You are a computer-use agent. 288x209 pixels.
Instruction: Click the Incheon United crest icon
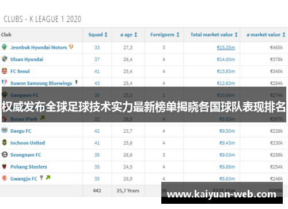4,143
